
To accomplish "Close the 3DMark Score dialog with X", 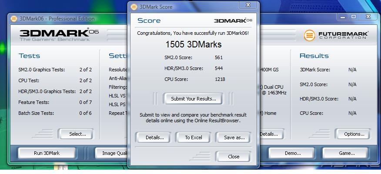I will click(x=248, y=5).
